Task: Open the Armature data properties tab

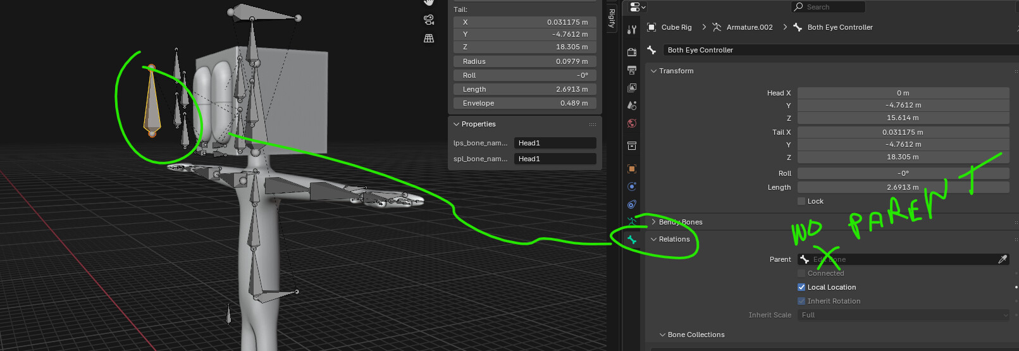Action: [x=631, y=221]
